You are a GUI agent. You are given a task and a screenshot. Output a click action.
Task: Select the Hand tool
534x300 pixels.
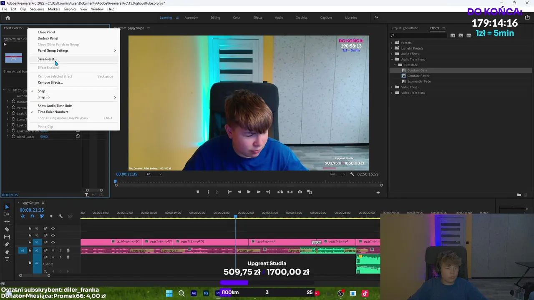click(7, 252)
